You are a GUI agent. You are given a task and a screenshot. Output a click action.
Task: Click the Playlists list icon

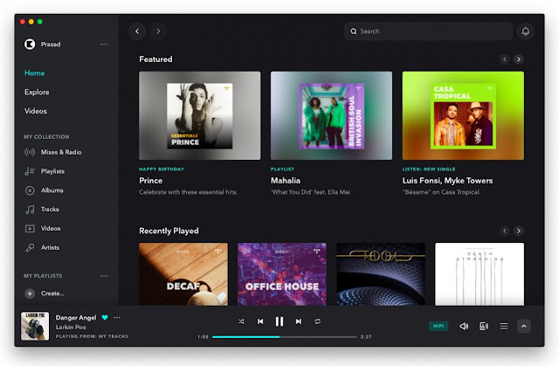pos(30,171)
